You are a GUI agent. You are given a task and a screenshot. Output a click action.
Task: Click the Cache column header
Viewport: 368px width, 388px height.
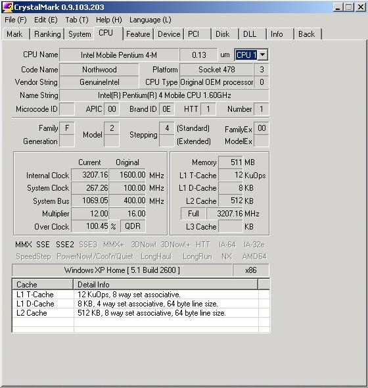[x=43, y=284]
